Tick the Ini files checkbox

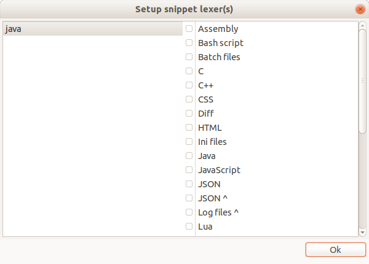click(x=189, y=142)
